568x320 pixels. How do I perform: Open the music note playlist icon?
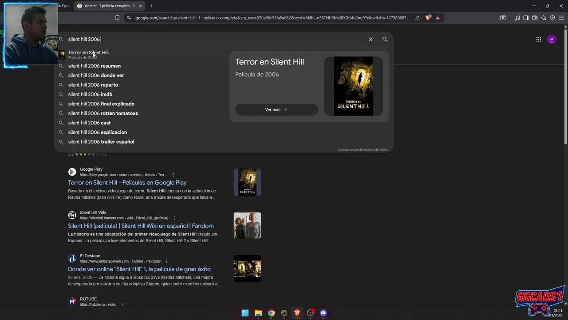517,18
